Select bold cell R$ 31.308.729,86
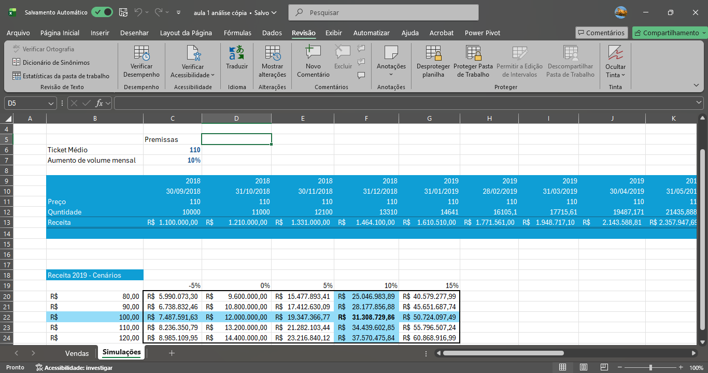Screen dimensions: 708x373 point(367,317)
